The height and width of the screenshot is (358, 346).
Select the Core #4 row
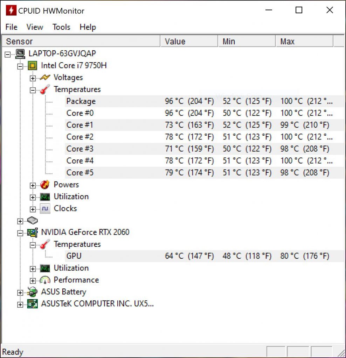(205, 160)
